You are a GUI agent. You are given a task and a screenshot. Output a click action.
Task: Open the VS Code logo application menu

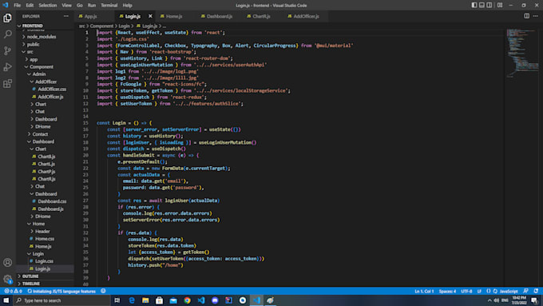click(x=6, y=6)
